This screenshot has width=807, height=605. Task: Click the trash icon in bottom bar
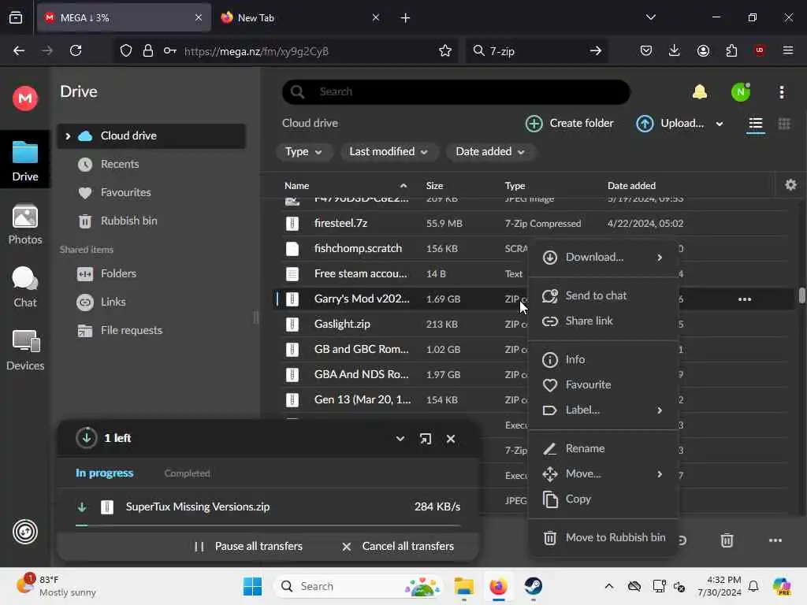[727, 540]
